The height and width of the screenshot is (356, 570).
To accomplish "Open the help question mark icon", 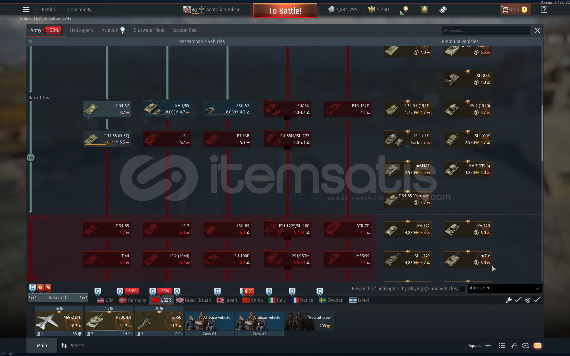I will pyautogui.click(x=544, y=10).
